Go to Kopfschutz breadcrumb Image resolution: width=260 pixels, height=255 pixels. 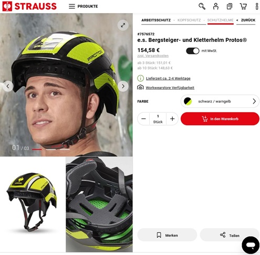tap(189, 20)
